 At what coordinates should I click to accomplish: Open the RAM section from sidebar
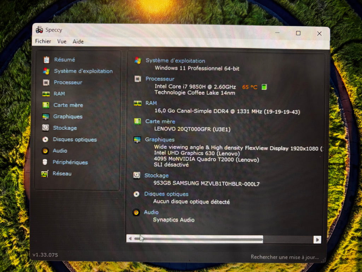pos(59,93)
